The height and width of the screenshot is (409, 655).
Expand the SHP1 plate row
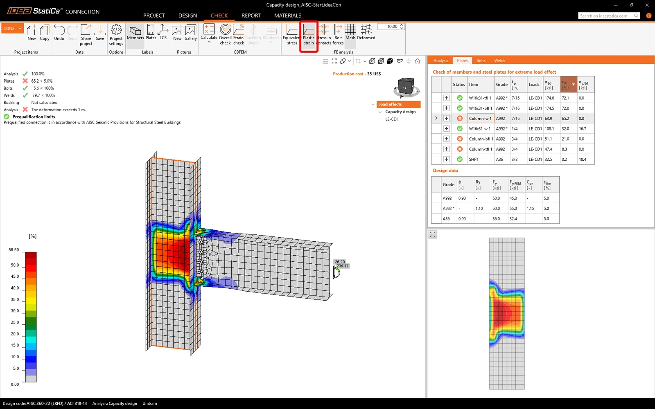coord(446,159)
